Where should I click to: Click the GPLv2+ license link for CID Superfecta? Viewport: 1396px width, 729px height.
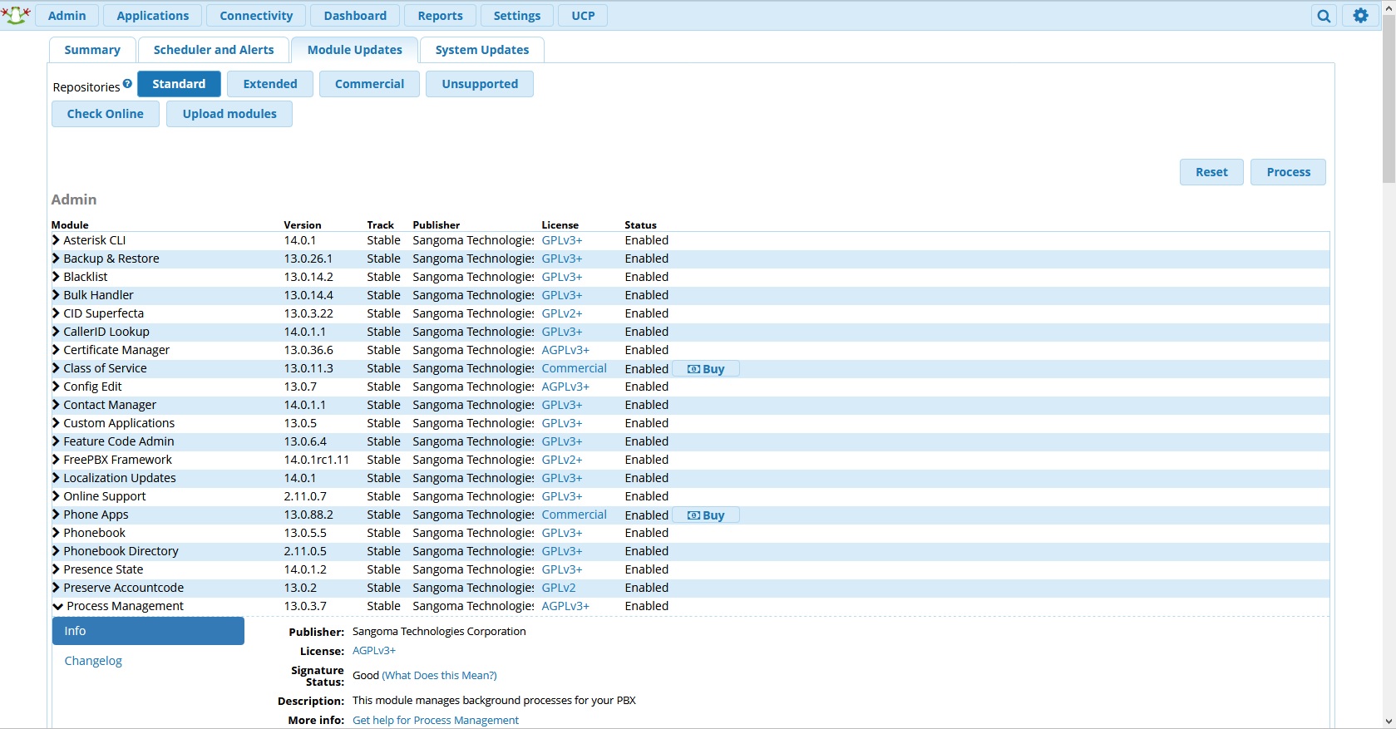tap(562, 313)
